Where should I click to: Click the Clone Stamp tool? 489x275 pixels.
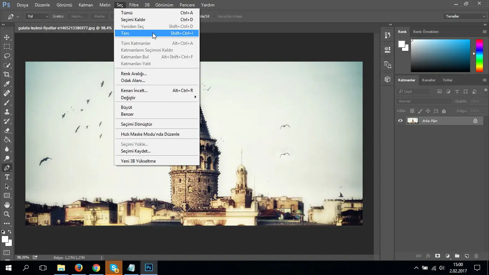coord(7,112)
